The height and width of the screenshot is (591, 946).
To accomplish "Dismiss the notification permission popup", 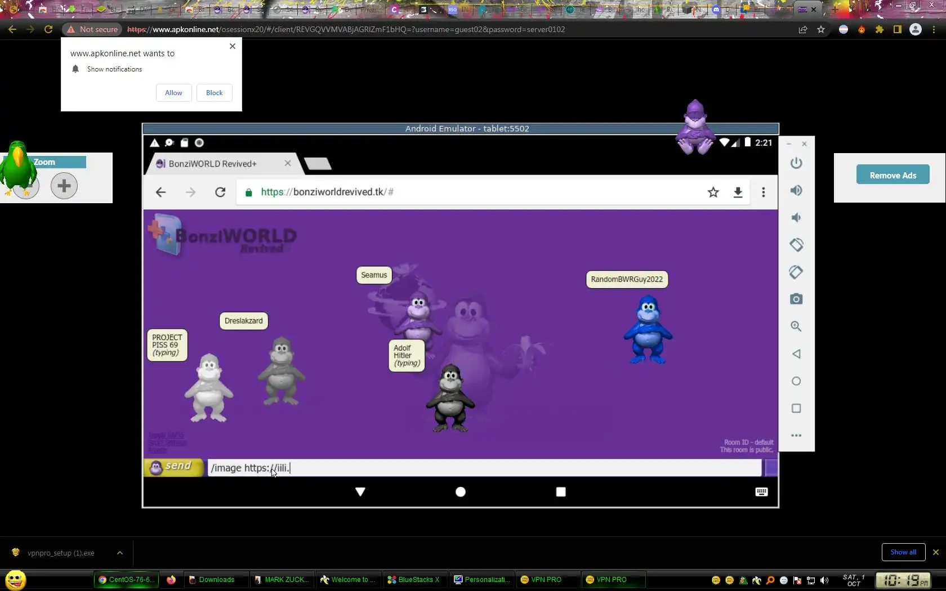I will [233, 46].
